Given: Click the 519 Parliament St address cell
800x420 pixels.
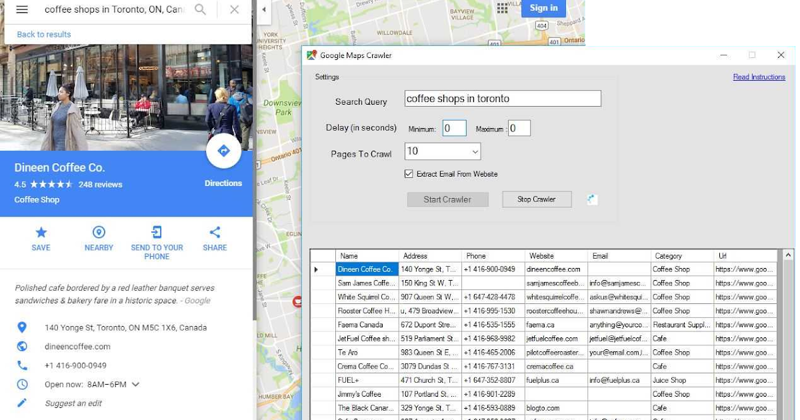Looking at the screenshot, I should pos(430,339).
